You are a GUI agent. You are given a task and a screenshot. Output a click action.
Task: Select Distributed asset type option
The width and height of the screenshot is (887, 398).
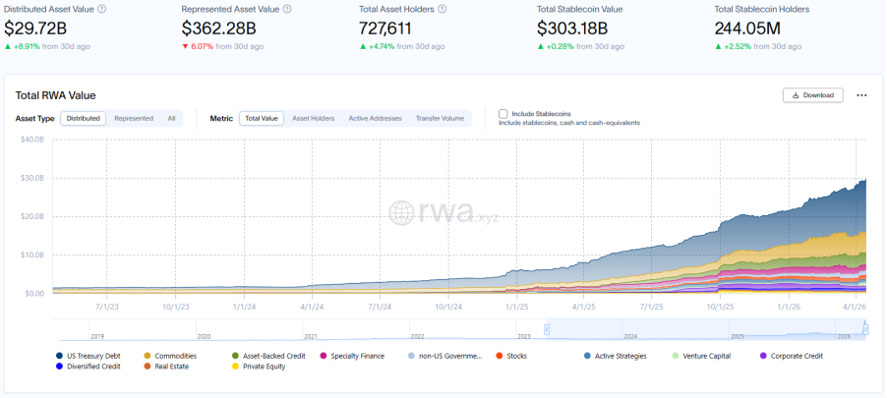click(84, 118)
